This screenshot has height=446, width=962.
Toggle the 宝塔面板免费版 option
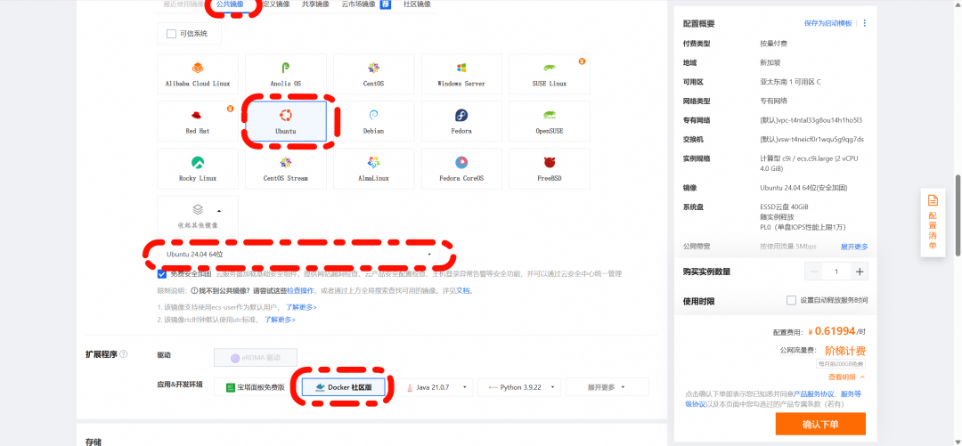click(257, 388)
